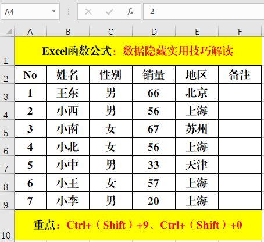Screen dimensions: 264x242
Task: Select row 3 header
Action: click(x=7, y=92)
